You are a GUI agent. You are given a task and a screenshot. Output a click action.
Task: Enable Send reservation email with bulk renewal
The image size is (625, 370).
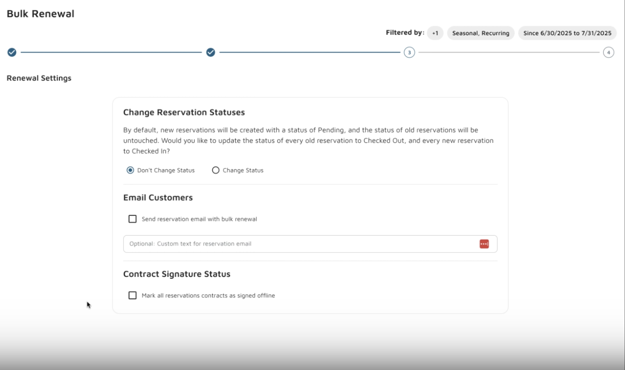click(132, 219)
